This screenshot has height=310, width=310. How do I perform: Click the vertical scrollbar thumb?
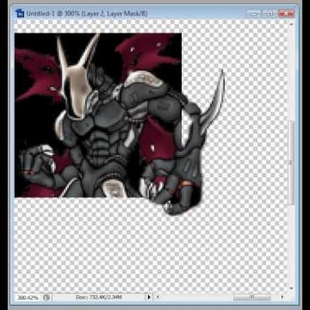point(291,162)
